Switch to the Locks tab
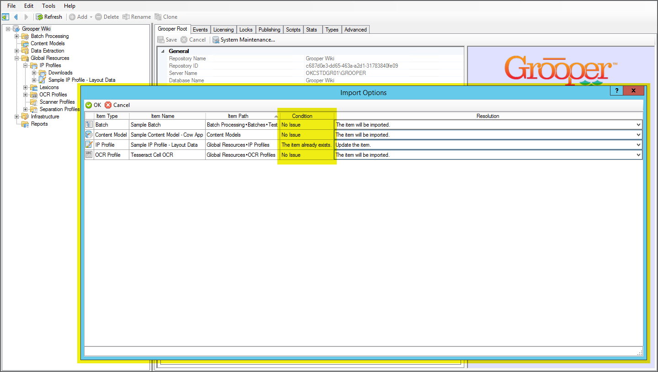This screenshot has width=658, height=372. [x=246, y=30]
